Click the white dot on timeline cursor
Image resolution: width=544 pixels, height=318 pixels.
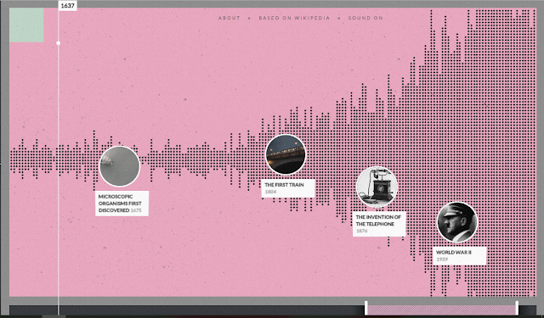(59, 43)
